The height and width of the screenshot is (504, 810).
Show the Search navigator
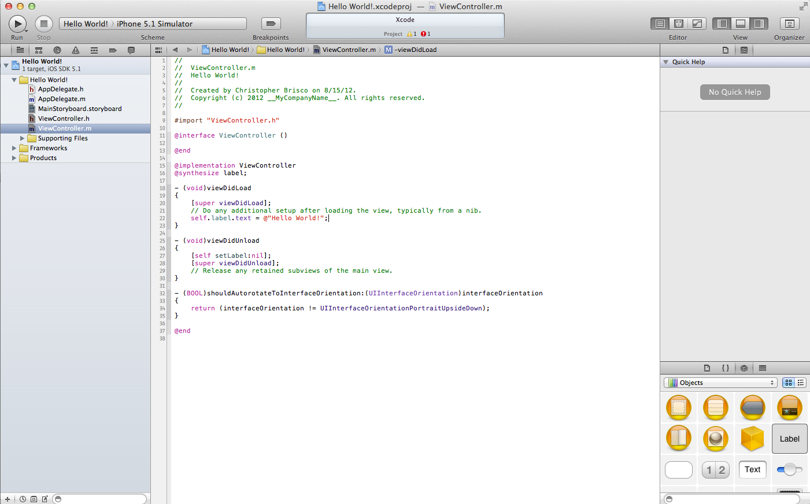[57, 50]
